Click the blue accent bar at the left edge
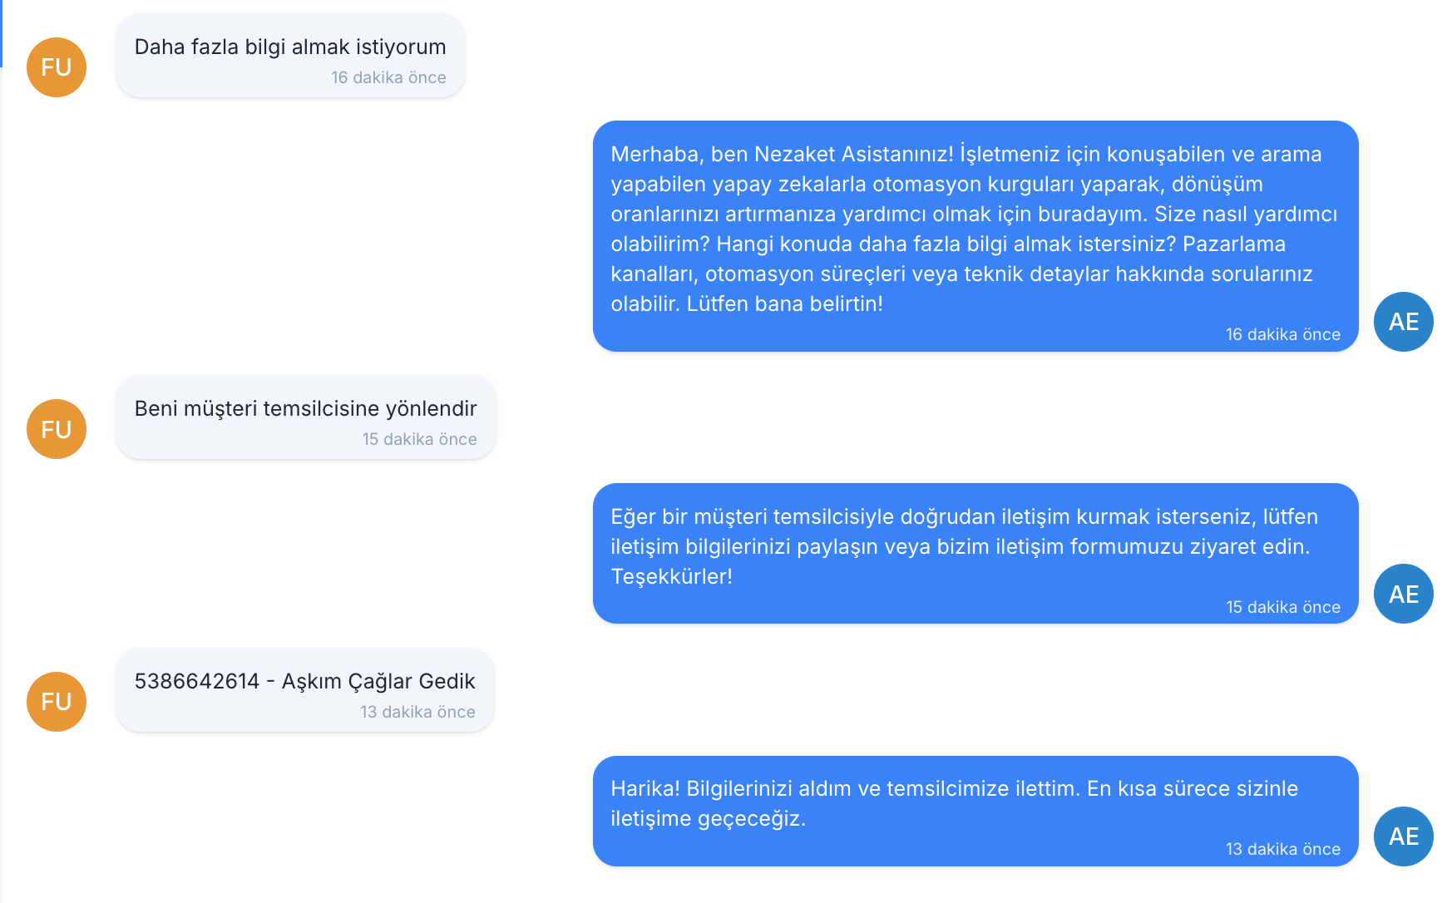 point(2,33)
